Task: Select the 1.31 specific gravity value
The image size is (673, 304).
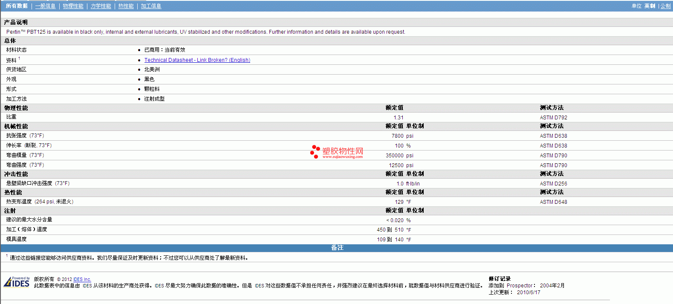Action: [x=399, y=118]
